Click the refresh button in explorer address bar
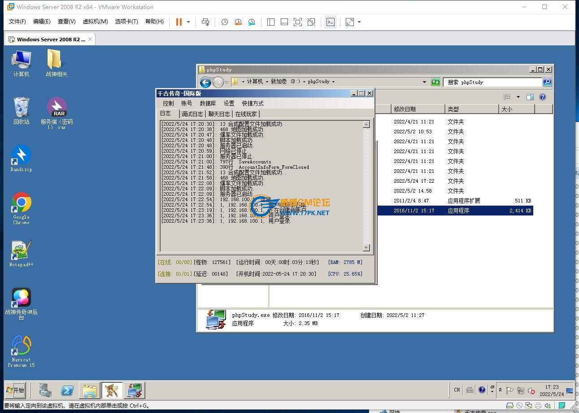 tap(435, 82)
